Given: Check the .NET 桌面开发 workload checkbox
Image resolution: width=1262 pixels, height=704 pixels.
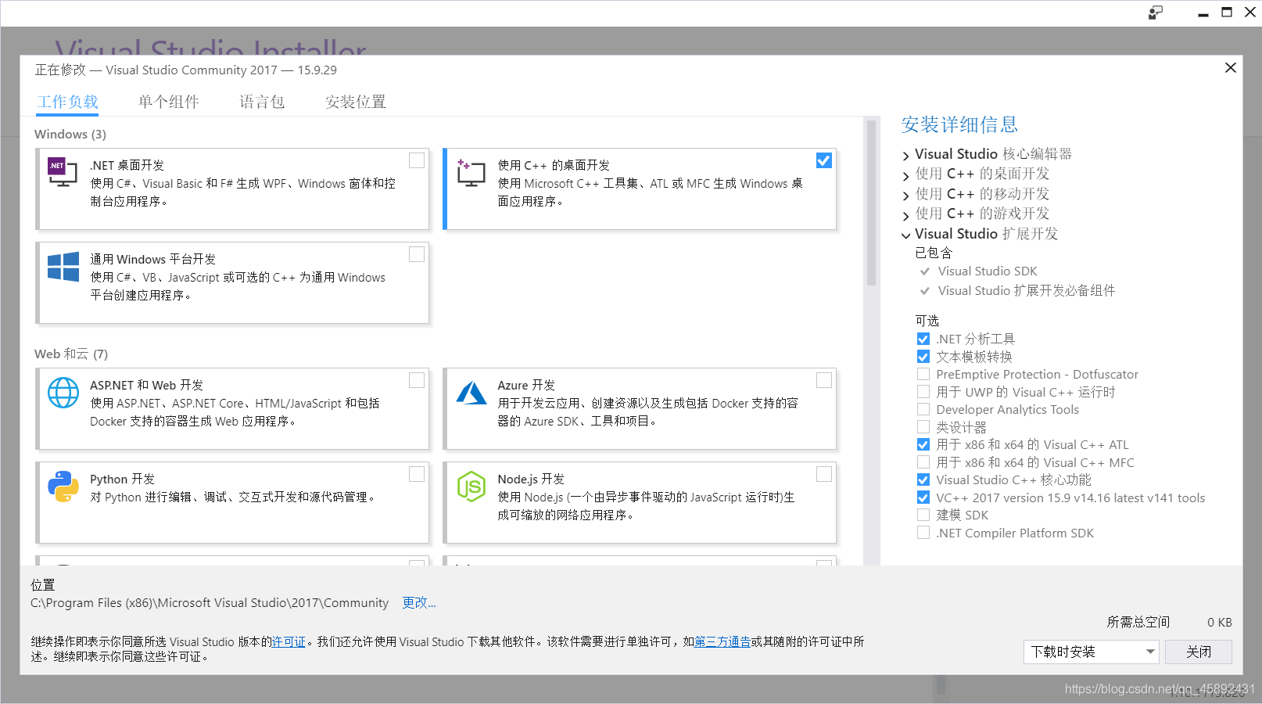Looking at the screenshot, I should [417, 160].
